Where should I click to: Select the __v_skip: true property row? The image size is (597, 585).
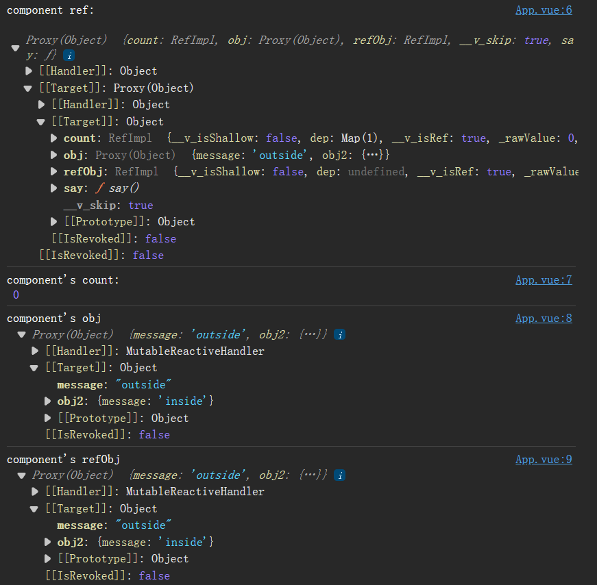tap(108, 206)
